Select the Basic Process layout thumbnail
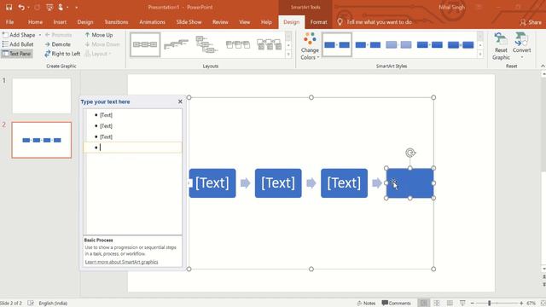The width and height of the screenshot is (546, 307). 145,44
